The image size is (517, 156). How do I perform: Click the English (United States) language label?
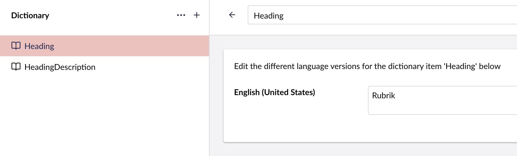click(x=275, y=92)
